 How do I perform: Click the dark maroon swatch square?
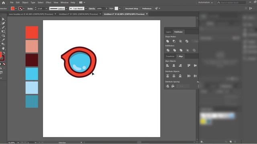(x=32, y=60)
